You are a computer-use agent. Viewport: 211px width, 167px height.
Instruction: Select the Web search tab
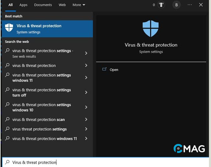tap(62, 5)
